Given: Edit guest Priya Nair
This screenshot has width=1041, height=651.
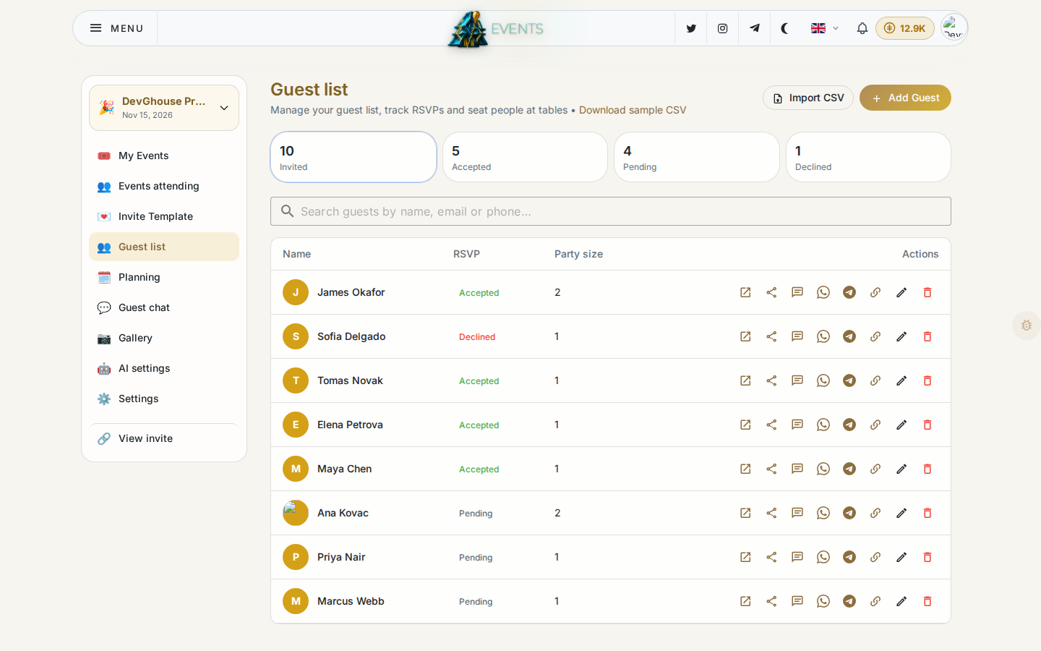Looking at the screenshot, I should [901, 557].
